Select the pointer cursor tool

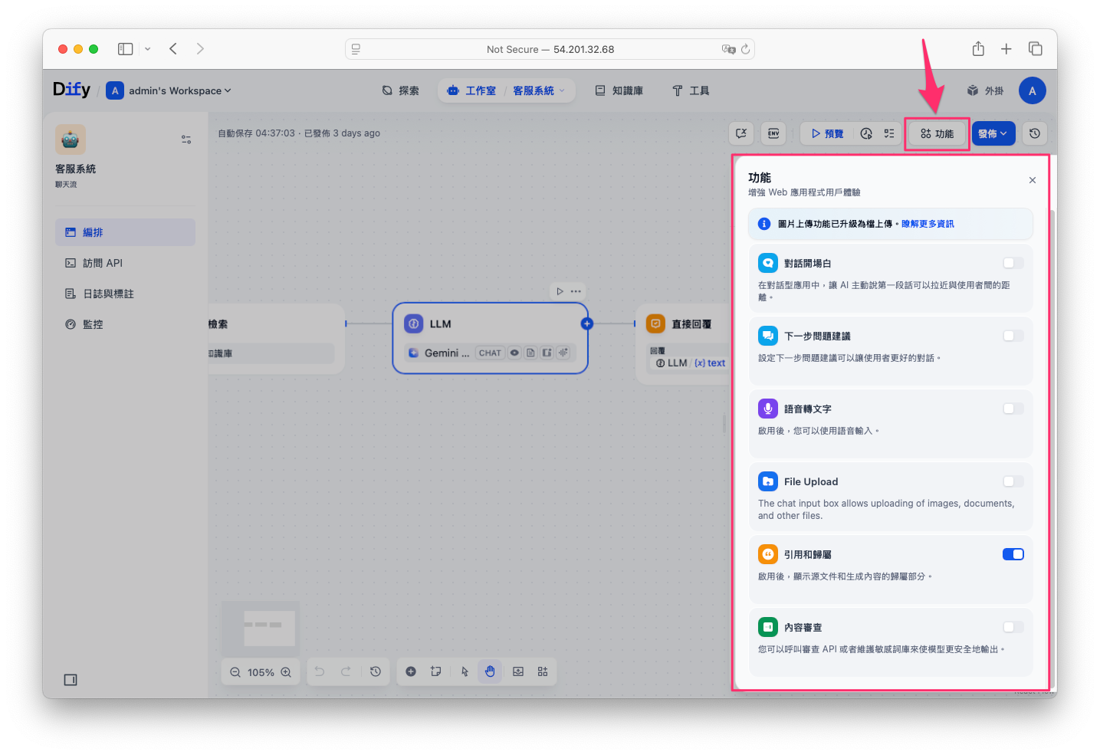[465, 671]
